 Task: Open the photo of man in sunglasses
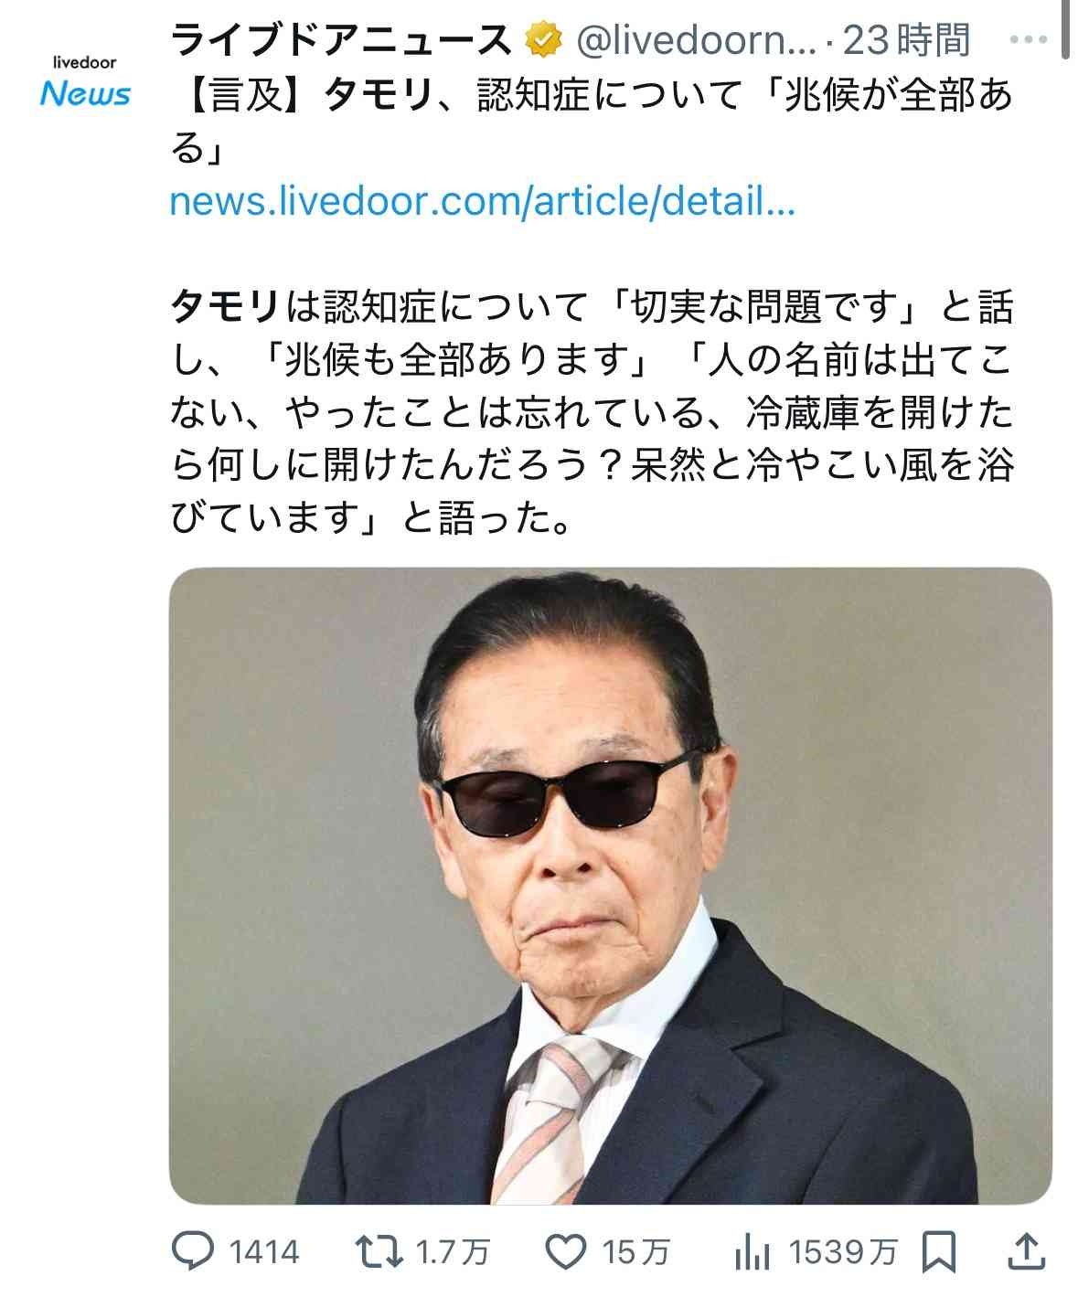coord(611,885)
